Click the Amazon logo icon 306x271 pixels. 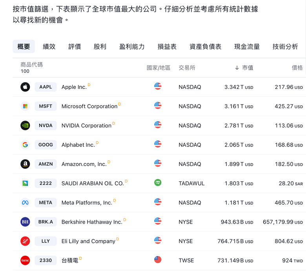coord(25,164)
